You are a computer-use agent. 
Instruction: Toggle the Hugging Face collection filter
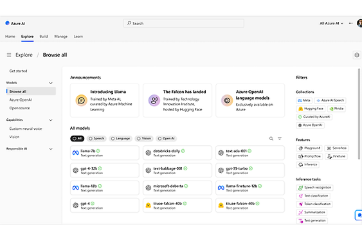311,109
